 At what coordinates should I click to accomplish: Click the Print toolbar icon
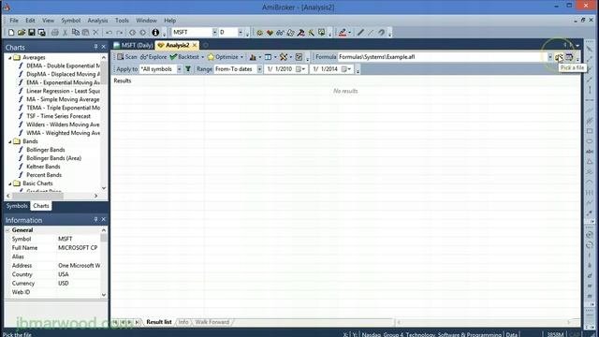coord(55,33)
